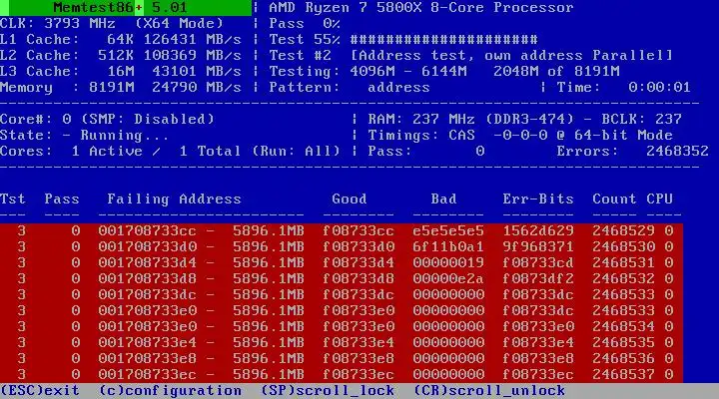This screenshot has width=719, height=399.
Task: Select failing address 001708733d8
Action: tap(147, 279)
